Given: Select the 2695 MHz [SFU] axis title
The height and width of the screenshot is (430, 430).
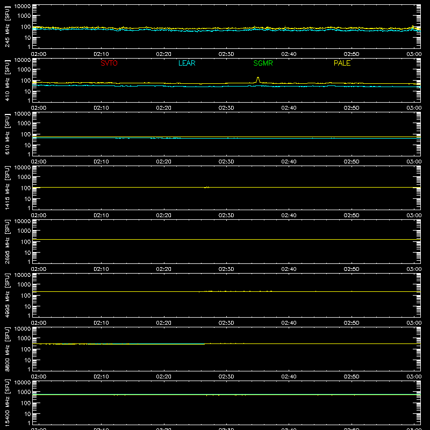Looking at the screenshot, I should [7, 241].
